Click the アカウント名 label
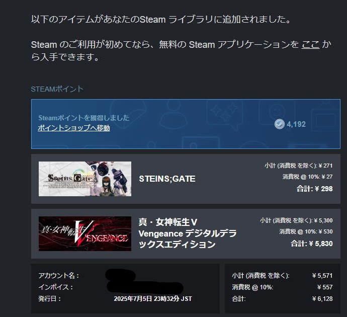The width and height of the screenshot is (347, 317). click(x=59, y=276)
